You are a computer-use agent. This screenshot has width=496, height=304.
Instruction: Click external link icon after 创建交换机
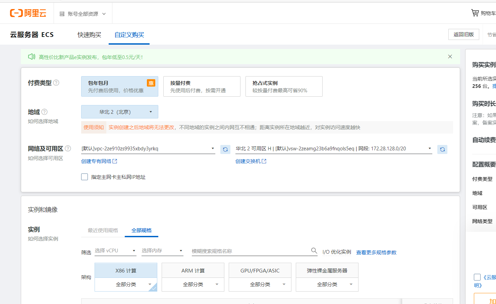(264, 161)
